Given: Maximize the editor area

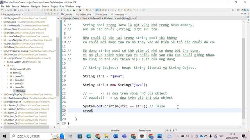Looking at the screenshot, I should [x=245, y=14].
